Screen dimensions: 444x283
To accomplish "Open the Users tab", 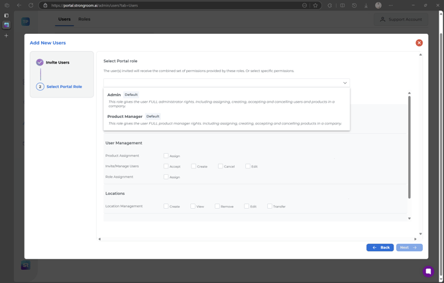I will (64, 19).
